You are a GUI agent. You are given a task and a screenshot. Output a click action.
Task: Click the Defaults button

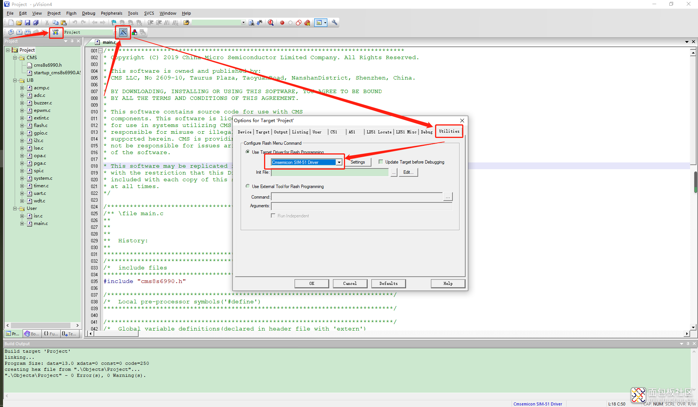388,283
